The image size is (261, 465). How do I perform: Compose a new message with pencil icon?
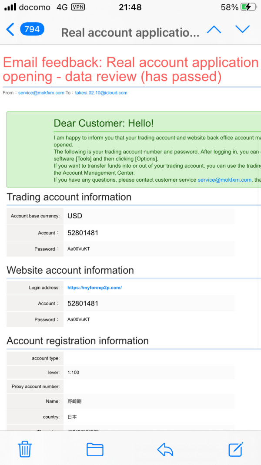coord(236,449)
